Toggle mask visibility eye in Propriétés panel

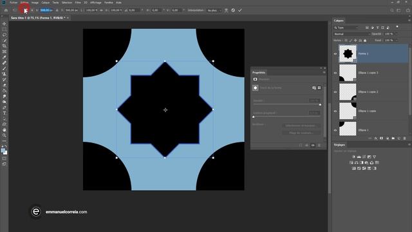(313, 145)
